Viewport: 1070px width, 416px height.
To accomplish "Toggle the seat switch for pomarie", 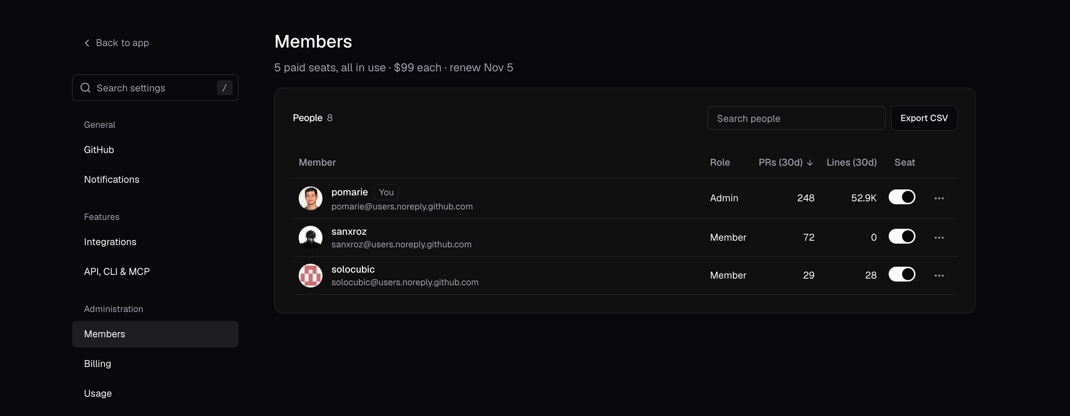I will (x=902, y=197).
